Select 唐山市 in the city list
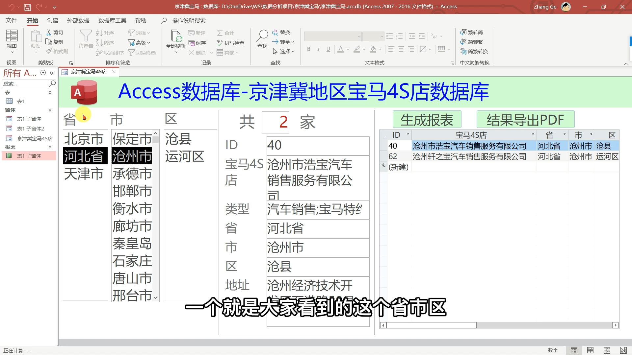The height and width of the screenshot is (355, 632). [132, 278]
